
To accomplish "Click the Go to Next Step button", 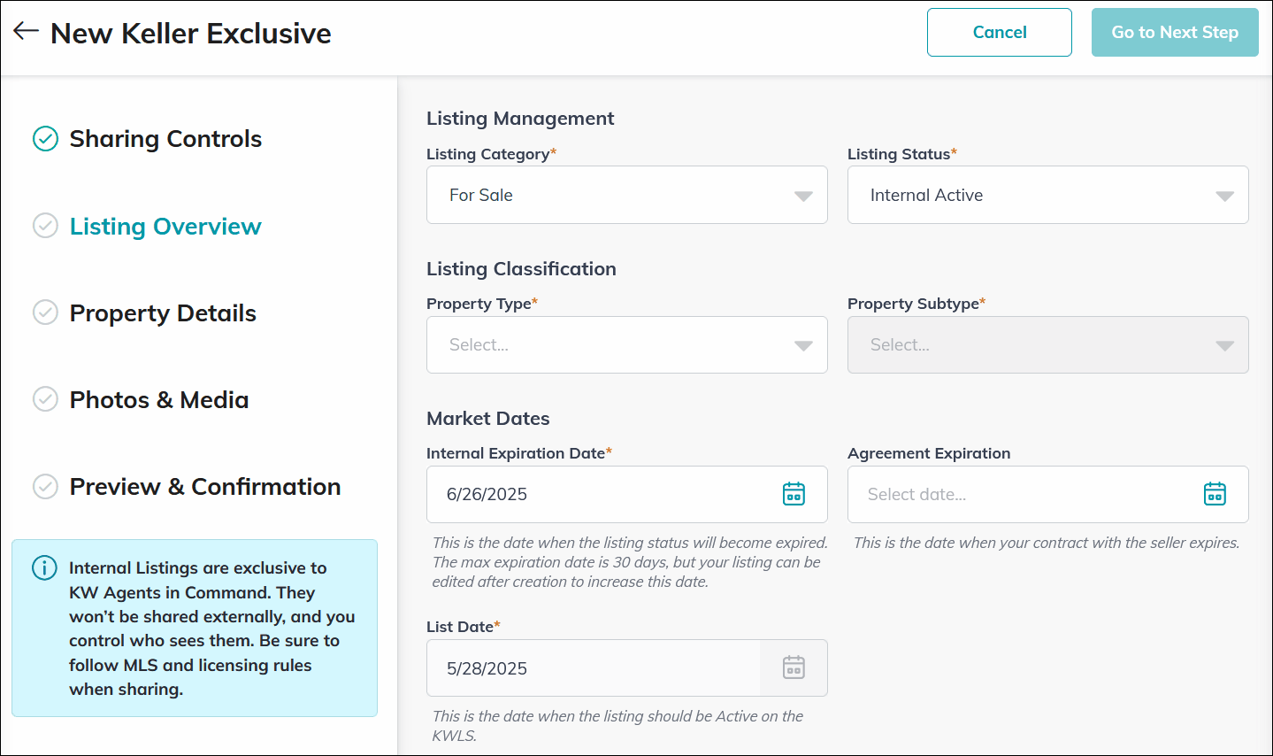I will (x=1175, y=33).
